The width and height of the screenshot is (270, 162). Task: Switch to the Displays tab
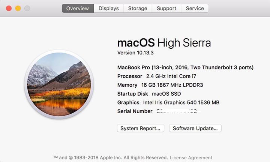click(109, 8)
